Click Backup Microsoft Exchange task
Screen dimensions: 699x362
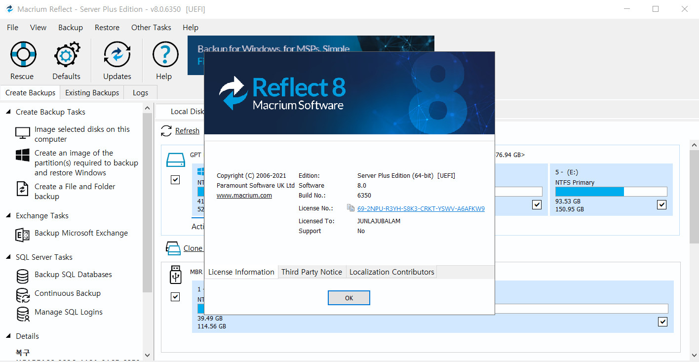81,233
